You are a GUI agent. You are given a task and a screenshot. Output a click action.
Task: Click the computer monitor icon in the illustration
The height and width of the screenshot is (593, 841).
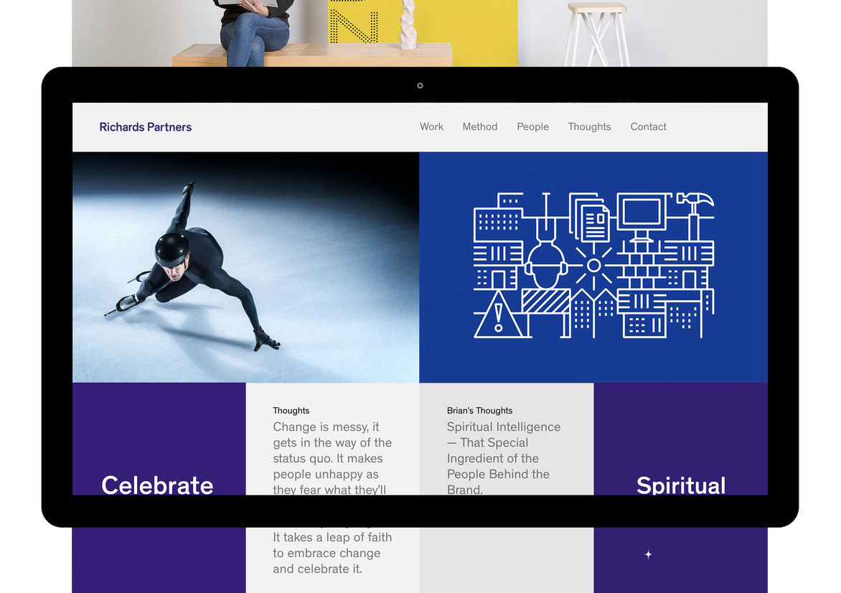point(642,214)
